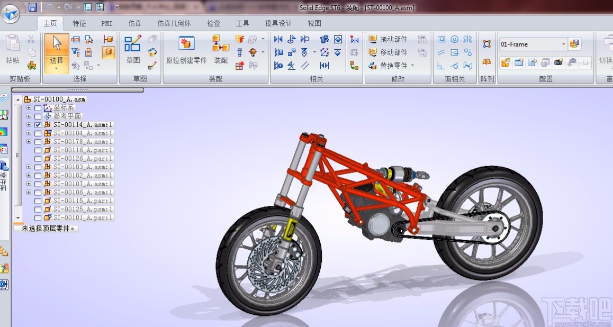Open the 仿真 (Simulation) tab

(135, 23)
